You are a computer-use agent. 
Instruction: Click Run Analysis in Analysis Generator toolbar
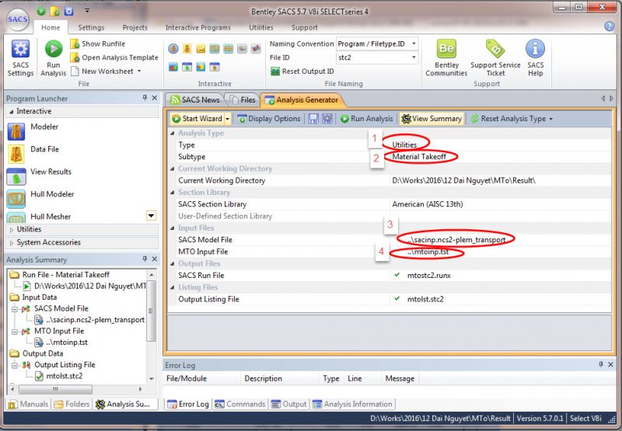(x=366, y=119)
